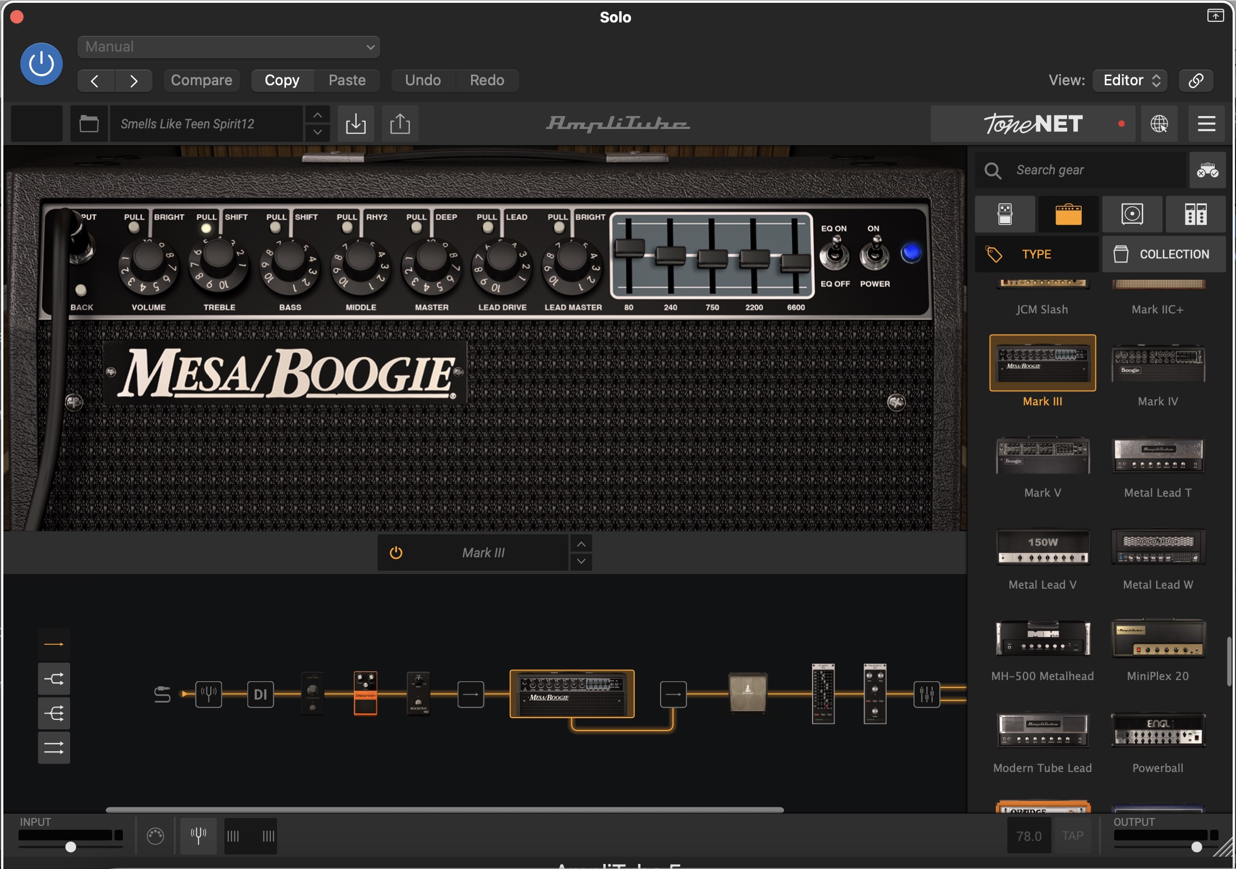Screen dimensions: 1236x869
Task: Toggle the Volume PULL BRIGHT switch
Action: coord(134,227)
